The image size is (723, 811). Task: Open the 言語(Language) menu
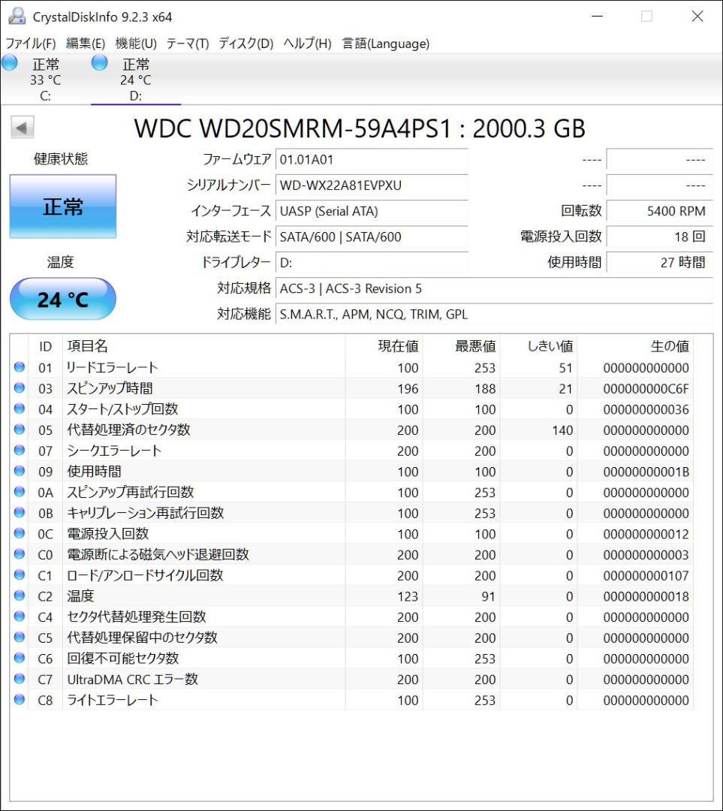pos(386,44)
